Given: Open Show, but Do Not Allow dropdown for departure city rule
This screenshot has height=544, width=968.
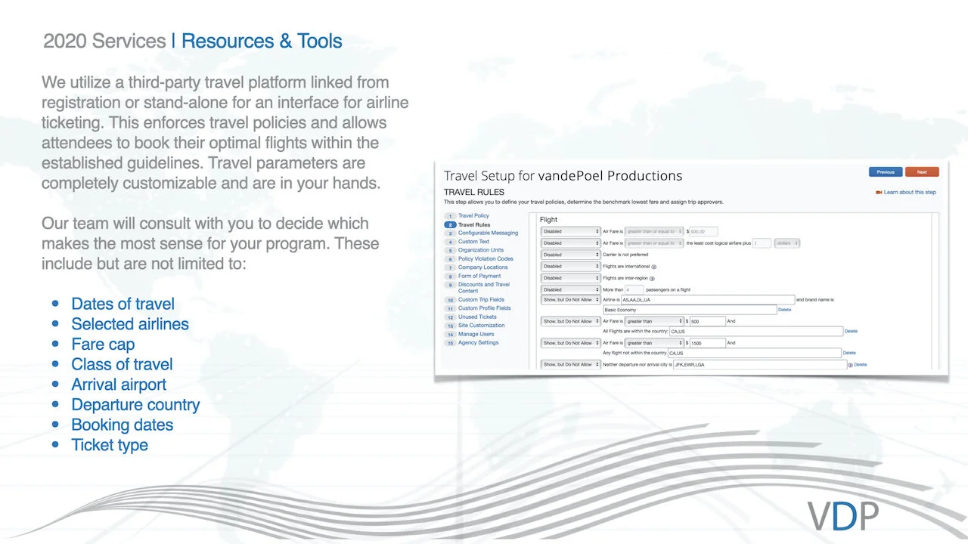Looking at the screenshot, I should pyautogui.click(x=571, y=364).
